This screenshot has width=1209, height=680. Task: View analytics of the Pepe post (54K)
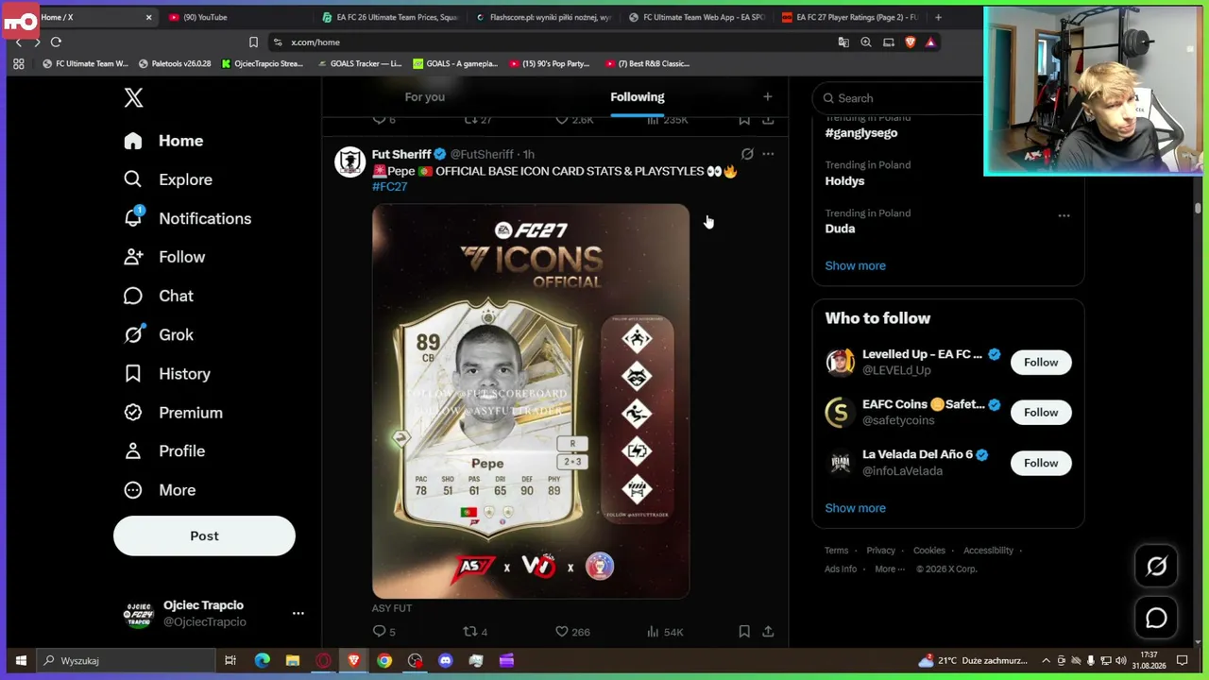pos(665,632)
